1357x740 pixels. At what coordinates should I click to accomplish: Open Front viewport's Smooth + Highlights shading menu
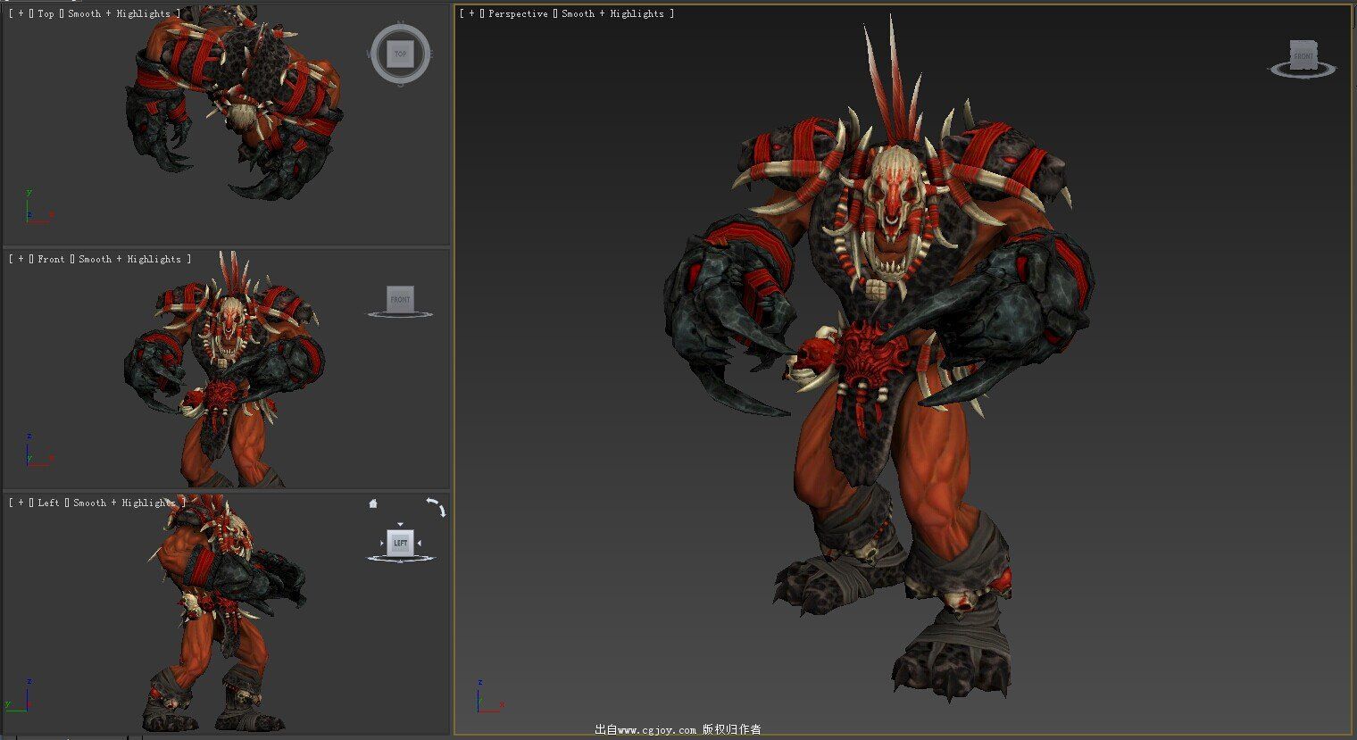129,259
